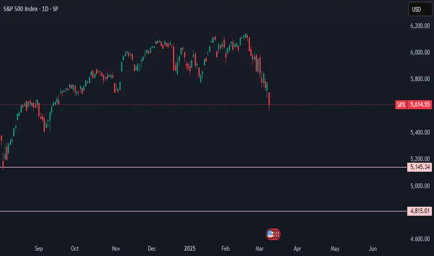Click the 5,200.00 price axis value
434x256 pixels.
(420, 159)
